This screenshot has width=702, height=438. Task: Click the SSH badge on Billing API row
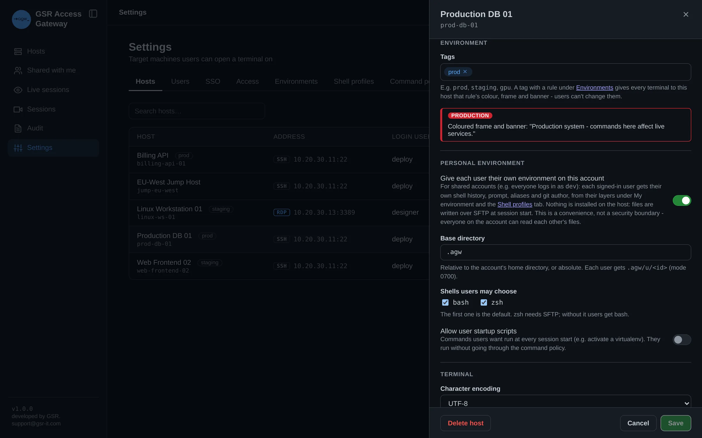pyautogui.click(x=282, y=159)
